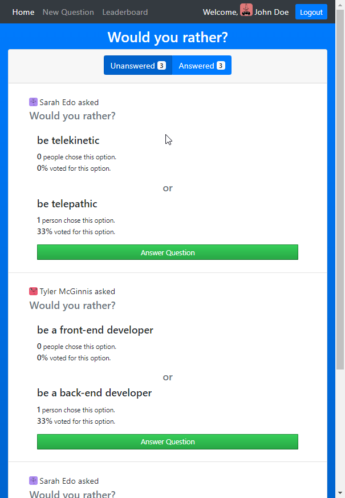Switch to the Unanswered tab
345x498 pixels.
point(132,66)
